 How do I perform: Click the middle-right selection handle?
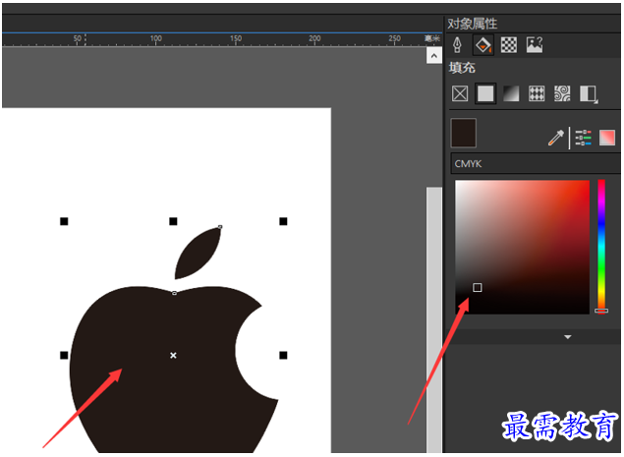[x=283, y=355]
